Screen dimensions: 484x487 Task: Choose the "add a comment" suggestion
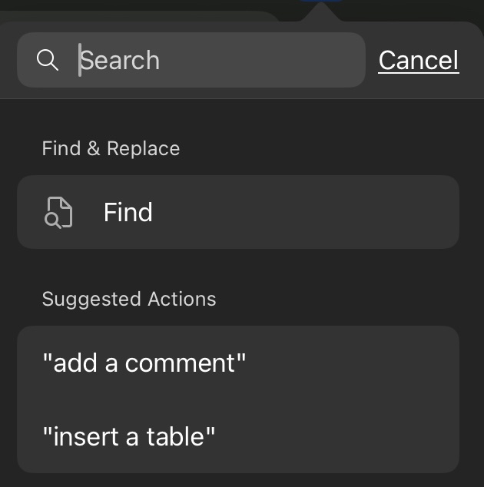pyautogui.click(x=238, y=363)
